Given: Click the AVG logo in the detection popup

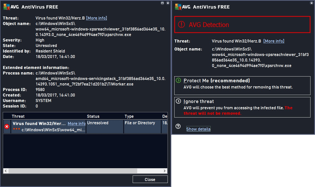Looking at the screenshot, I should pos(181,7).
